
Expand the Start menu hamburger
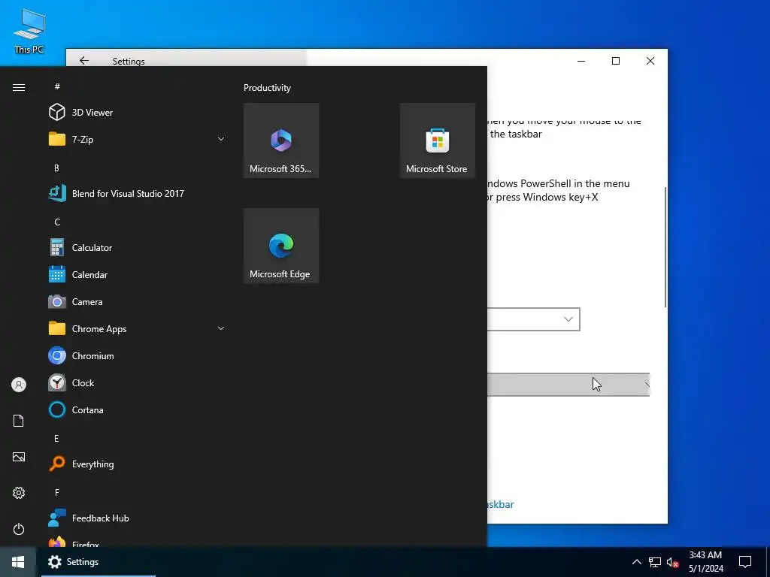(x=19, y=87)
